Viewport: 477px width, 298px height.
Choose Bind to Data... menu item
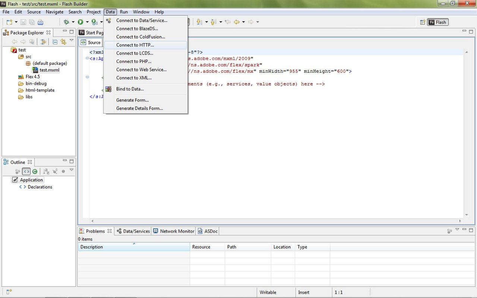145,89
